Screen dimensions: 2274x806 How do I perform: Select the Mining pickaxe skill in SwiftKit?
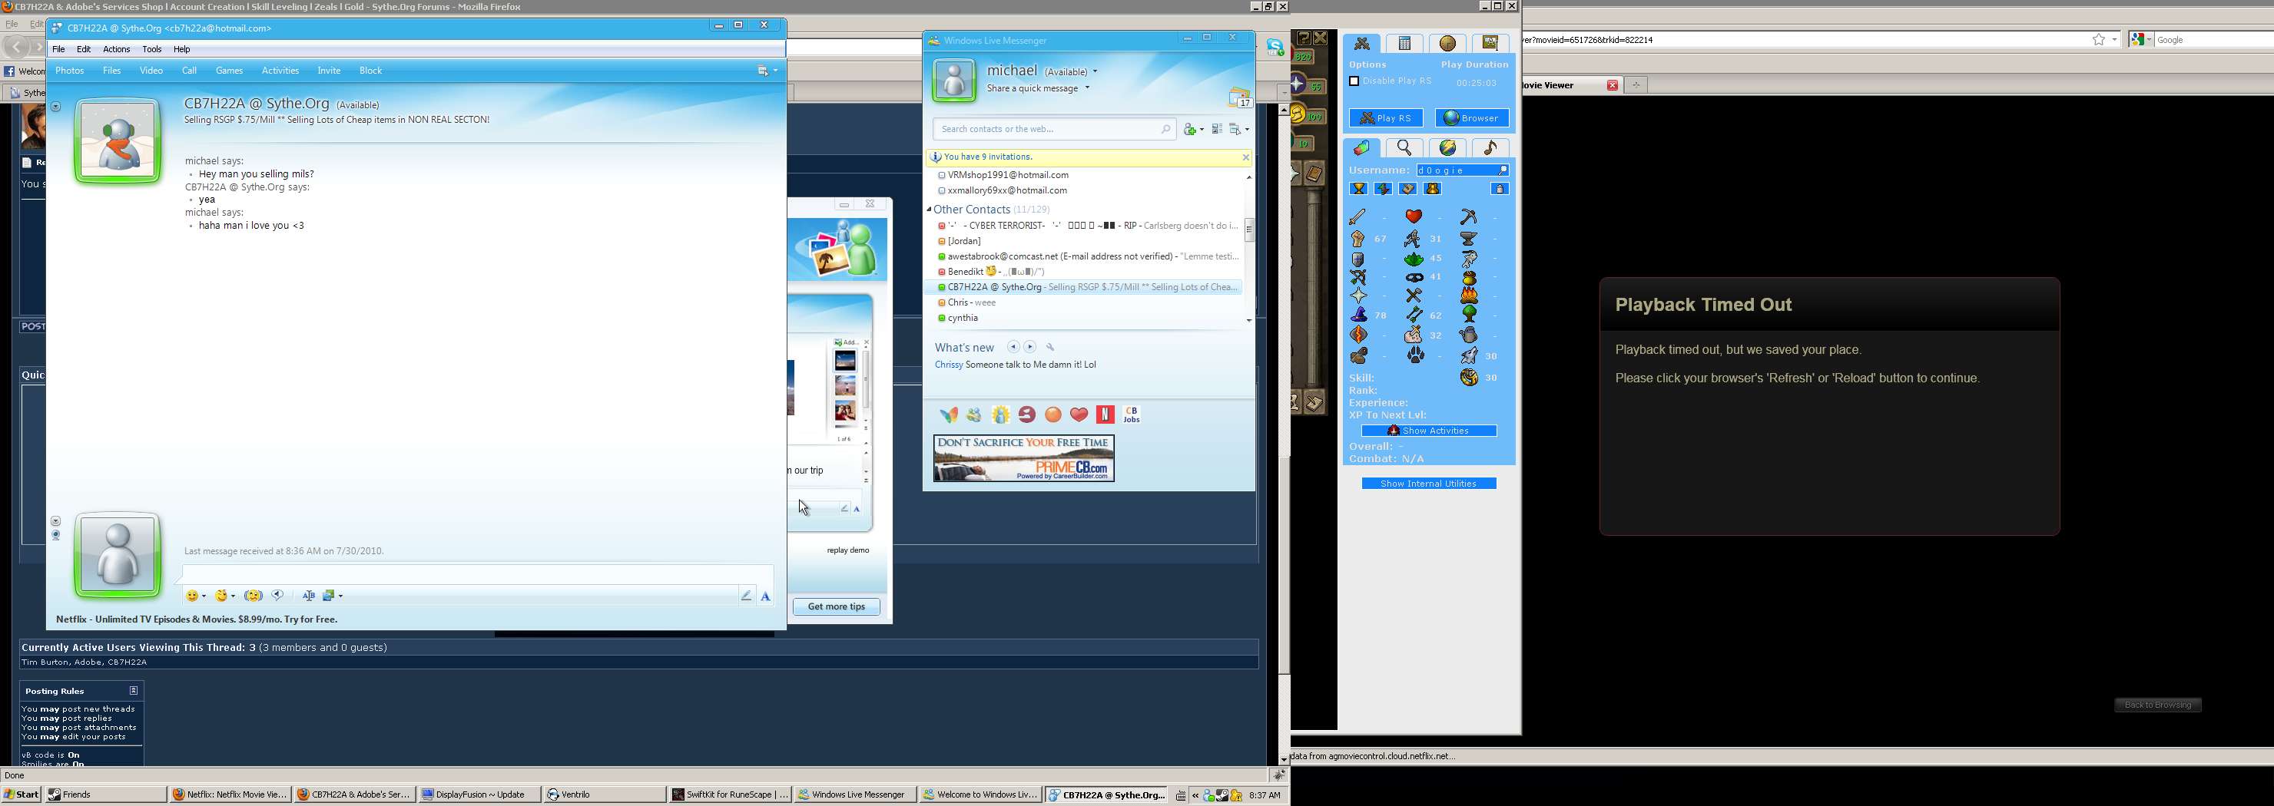coord(1469,216)
